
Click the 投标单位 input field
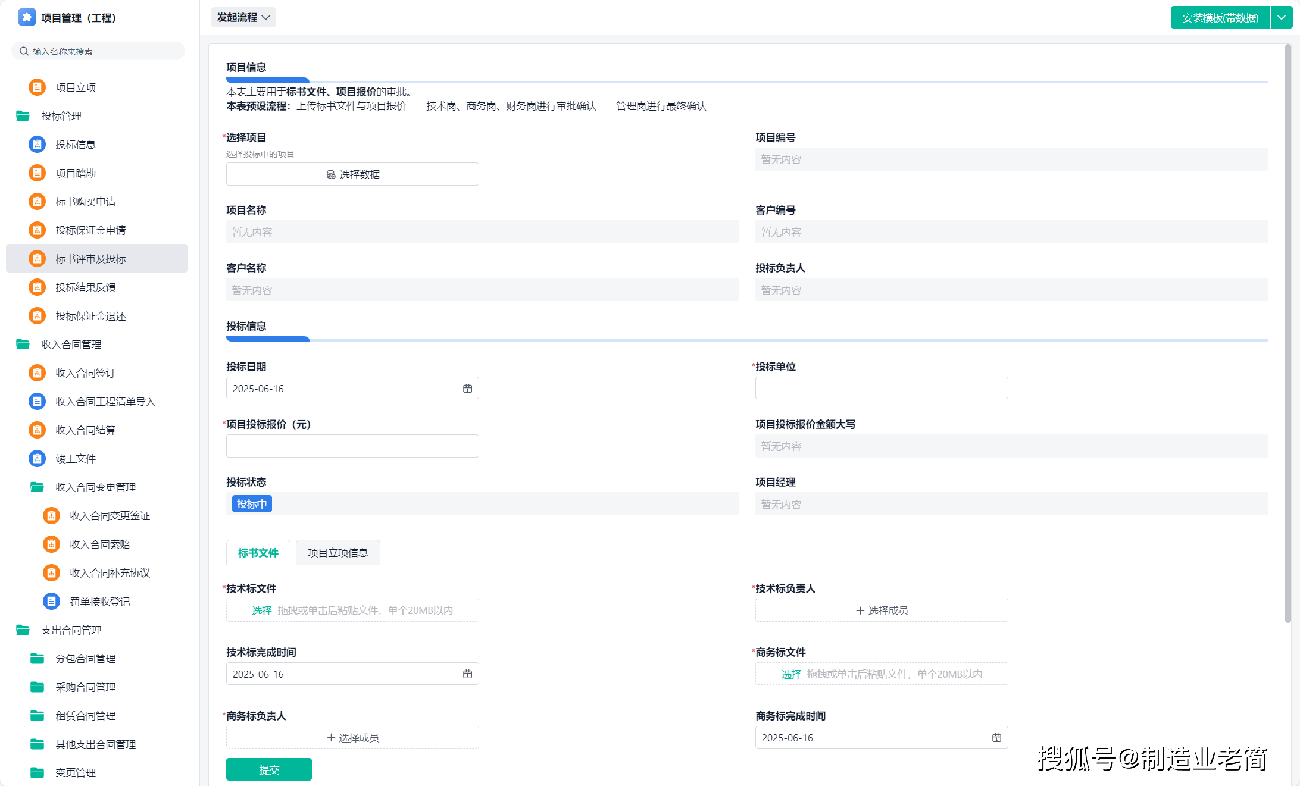coord(882,388)
